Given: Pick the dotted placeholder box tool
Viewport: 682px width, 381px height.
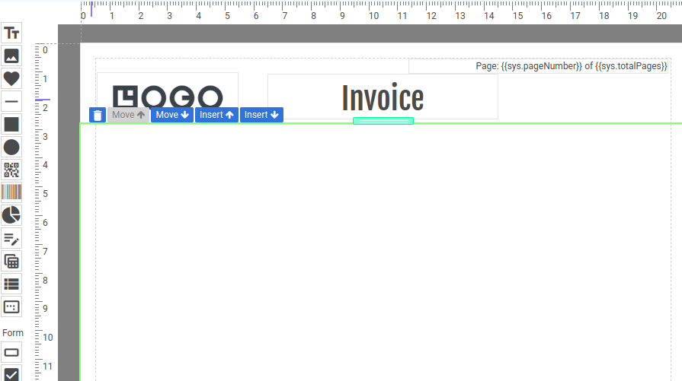Looking at the screenshot, I should pos(11,307).
